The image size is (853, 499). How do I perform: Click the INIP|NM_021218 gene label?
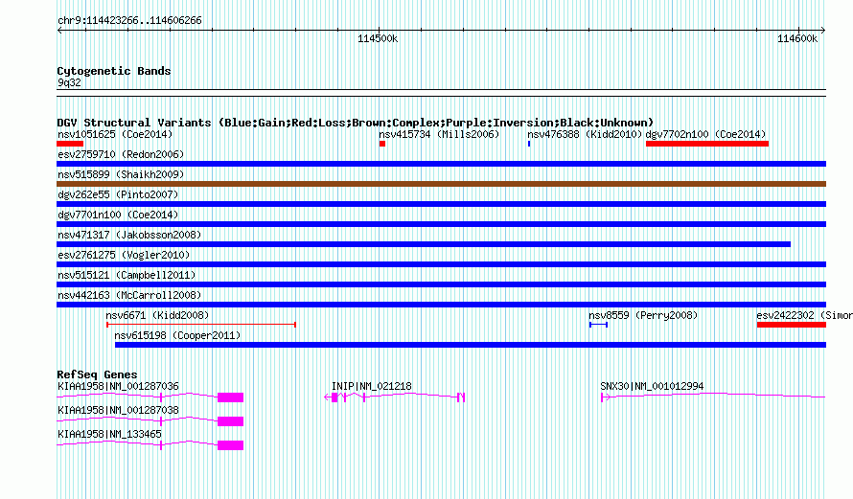(x=372, y=387)
